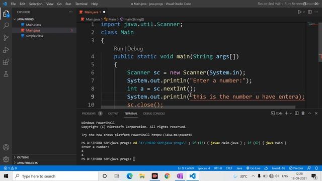Screen dimensions: 322x181
Task: Open the run options dropdown arrow
Action: tap(304, 12)
